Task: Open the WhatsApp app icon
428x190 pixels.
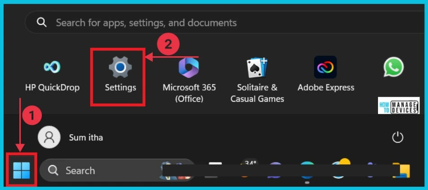Action: pos(393,67)
